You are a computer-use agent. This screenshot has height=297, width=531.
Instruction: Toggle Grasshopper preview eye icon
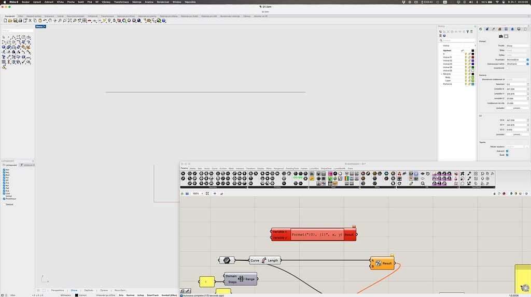pos(215,194)
